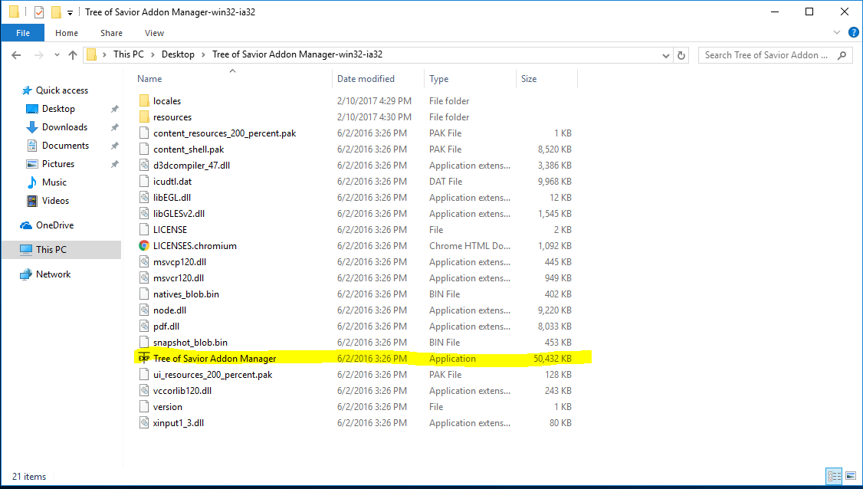Open the Customize Quick Access Toolbar dropdown
This screenshot has height=489, width=863.
(70, 13)
